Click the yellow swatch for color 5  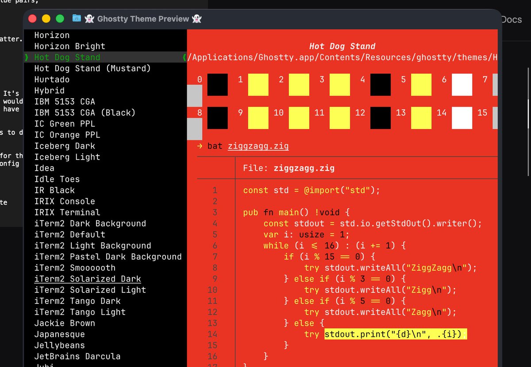tap(421, 85)
